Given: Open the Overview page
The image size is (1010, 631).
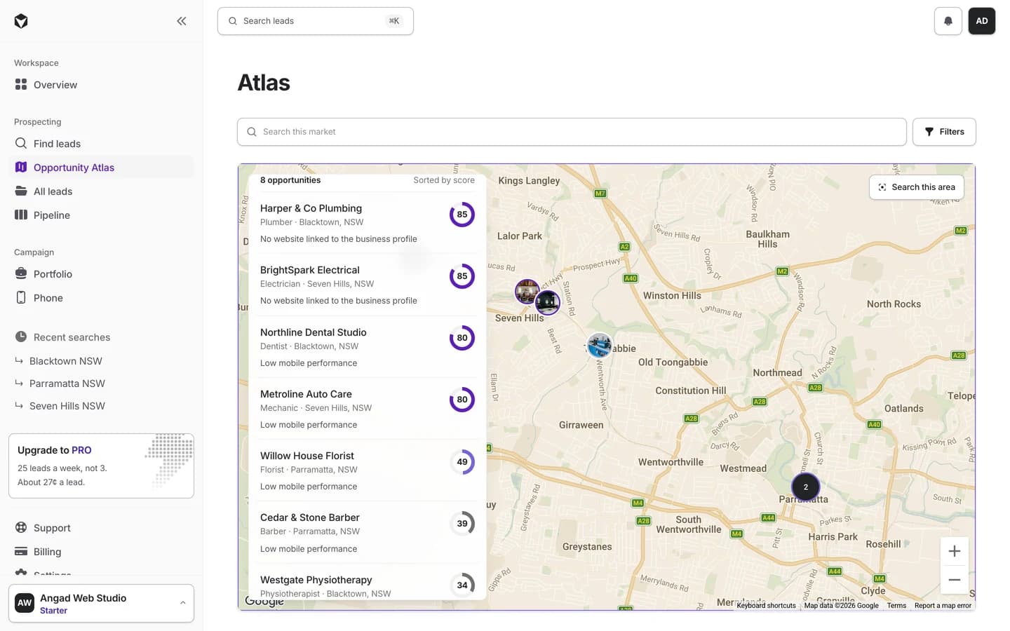Looking at the screenshot, I should [x=101, y=84].
